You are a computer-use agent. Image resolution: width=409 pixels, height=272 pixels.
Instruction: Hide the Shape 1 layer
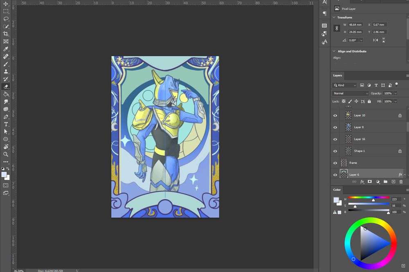(x=335, y=151)
